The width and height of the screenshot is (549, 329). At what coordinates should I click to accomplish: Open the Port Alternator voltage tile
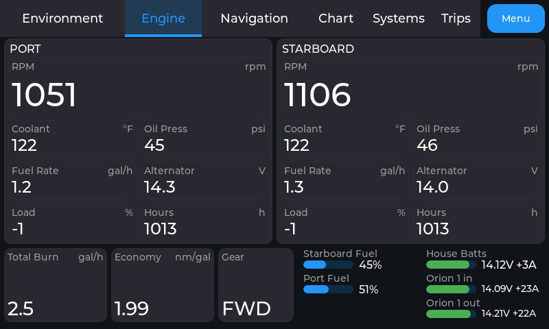tap(205, 181)
